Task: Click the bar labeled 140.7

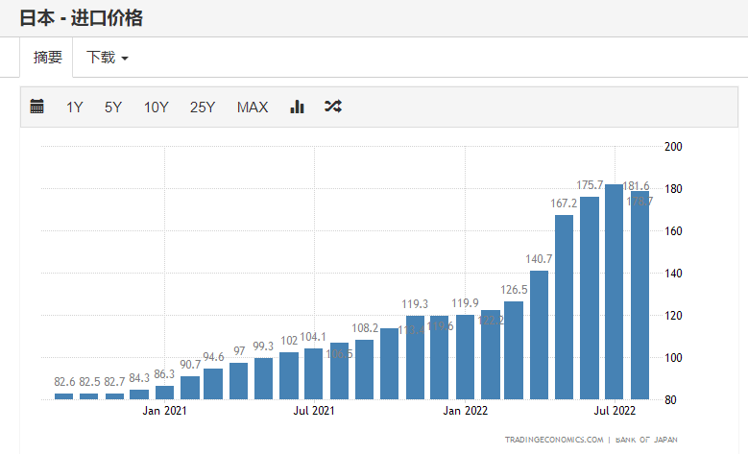Action: point(540,336)
